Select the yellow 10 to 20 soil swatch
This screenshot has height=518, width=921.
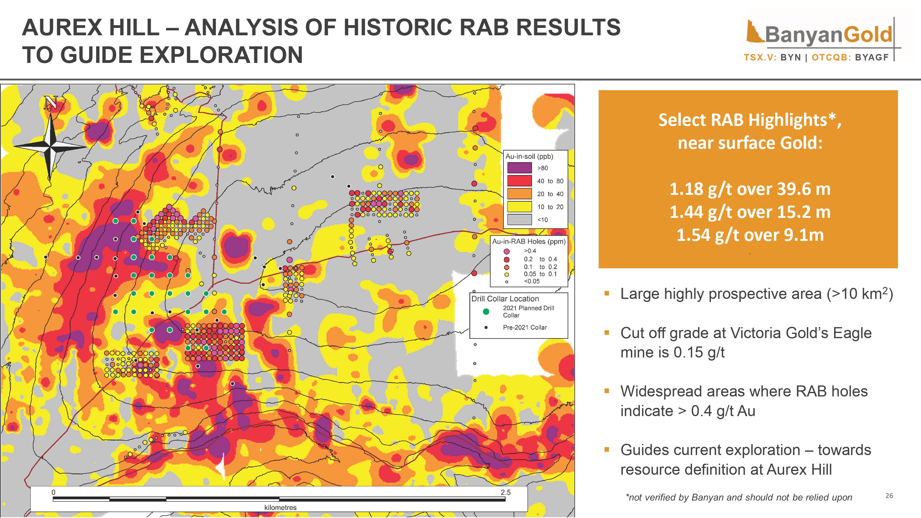click(519, 207)
